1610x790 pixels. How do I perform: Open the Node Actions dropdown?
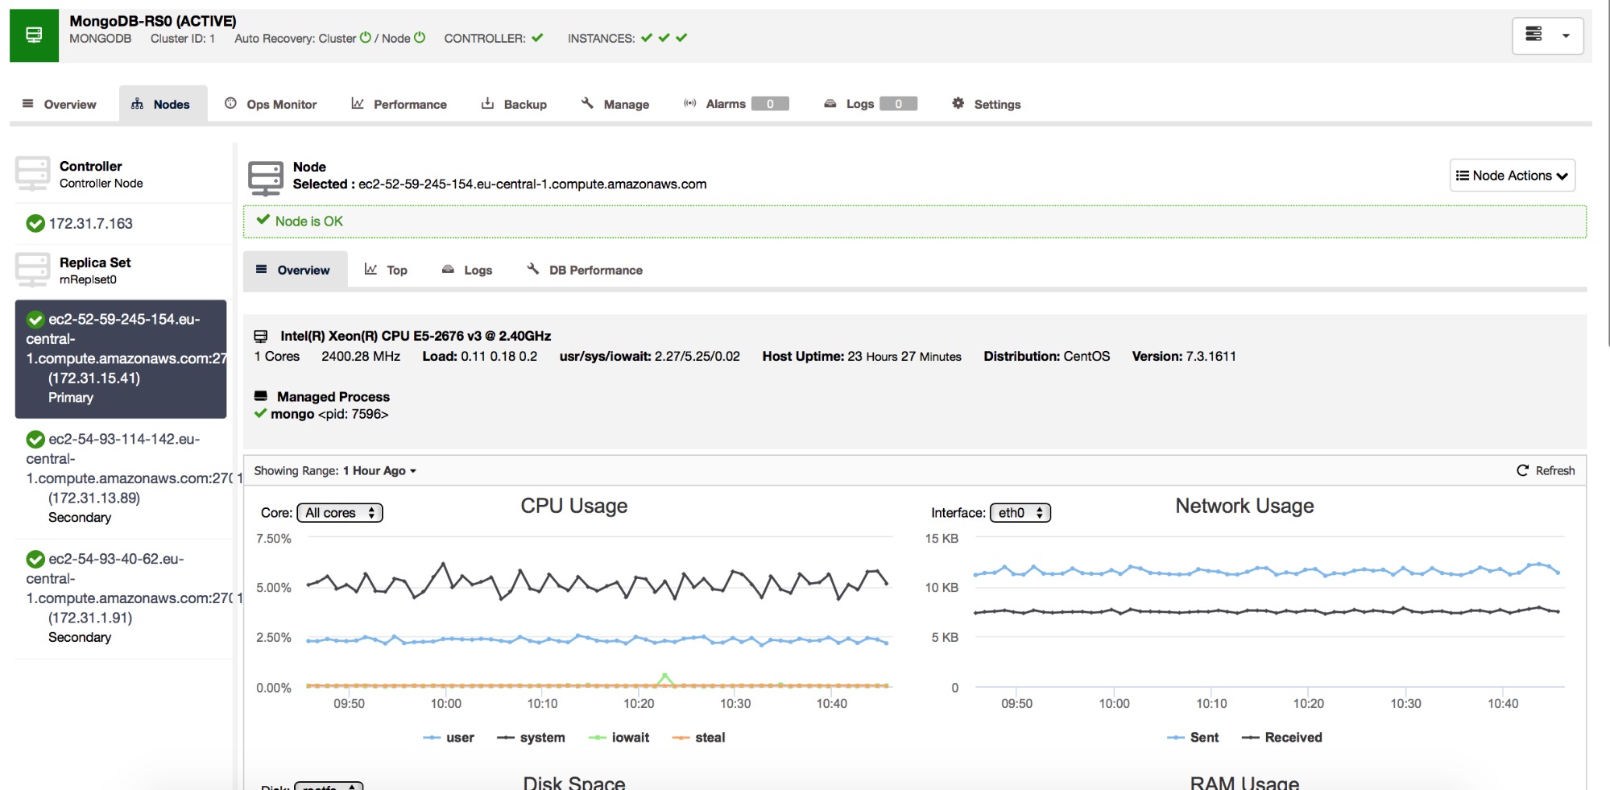[x=1512, y=176]
